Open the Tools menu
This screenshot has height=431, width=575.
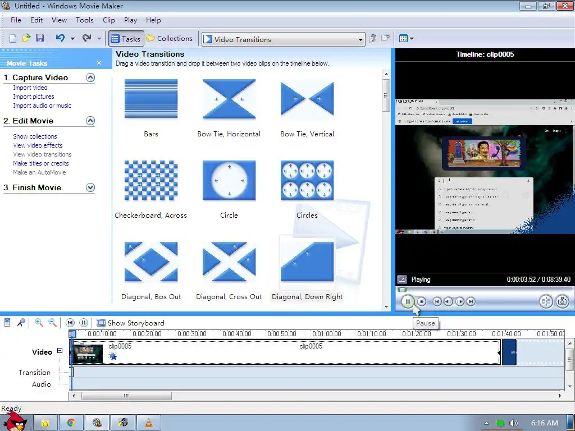pos(85,20)
